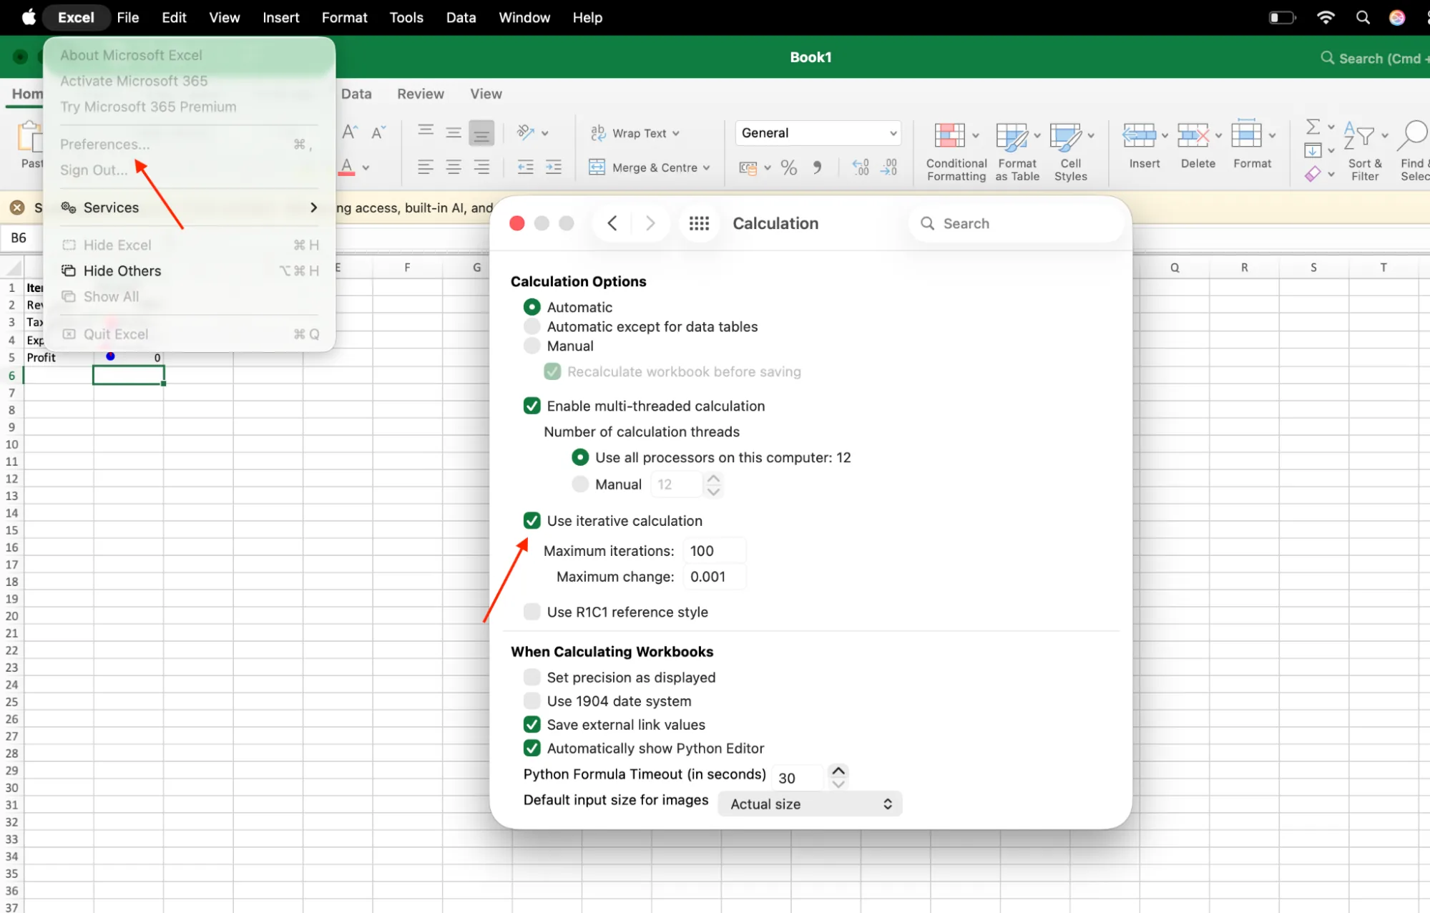Screen dimensions: 1430x913
Task: Select the Automatic calculation radio button
Action: point(532,307)
